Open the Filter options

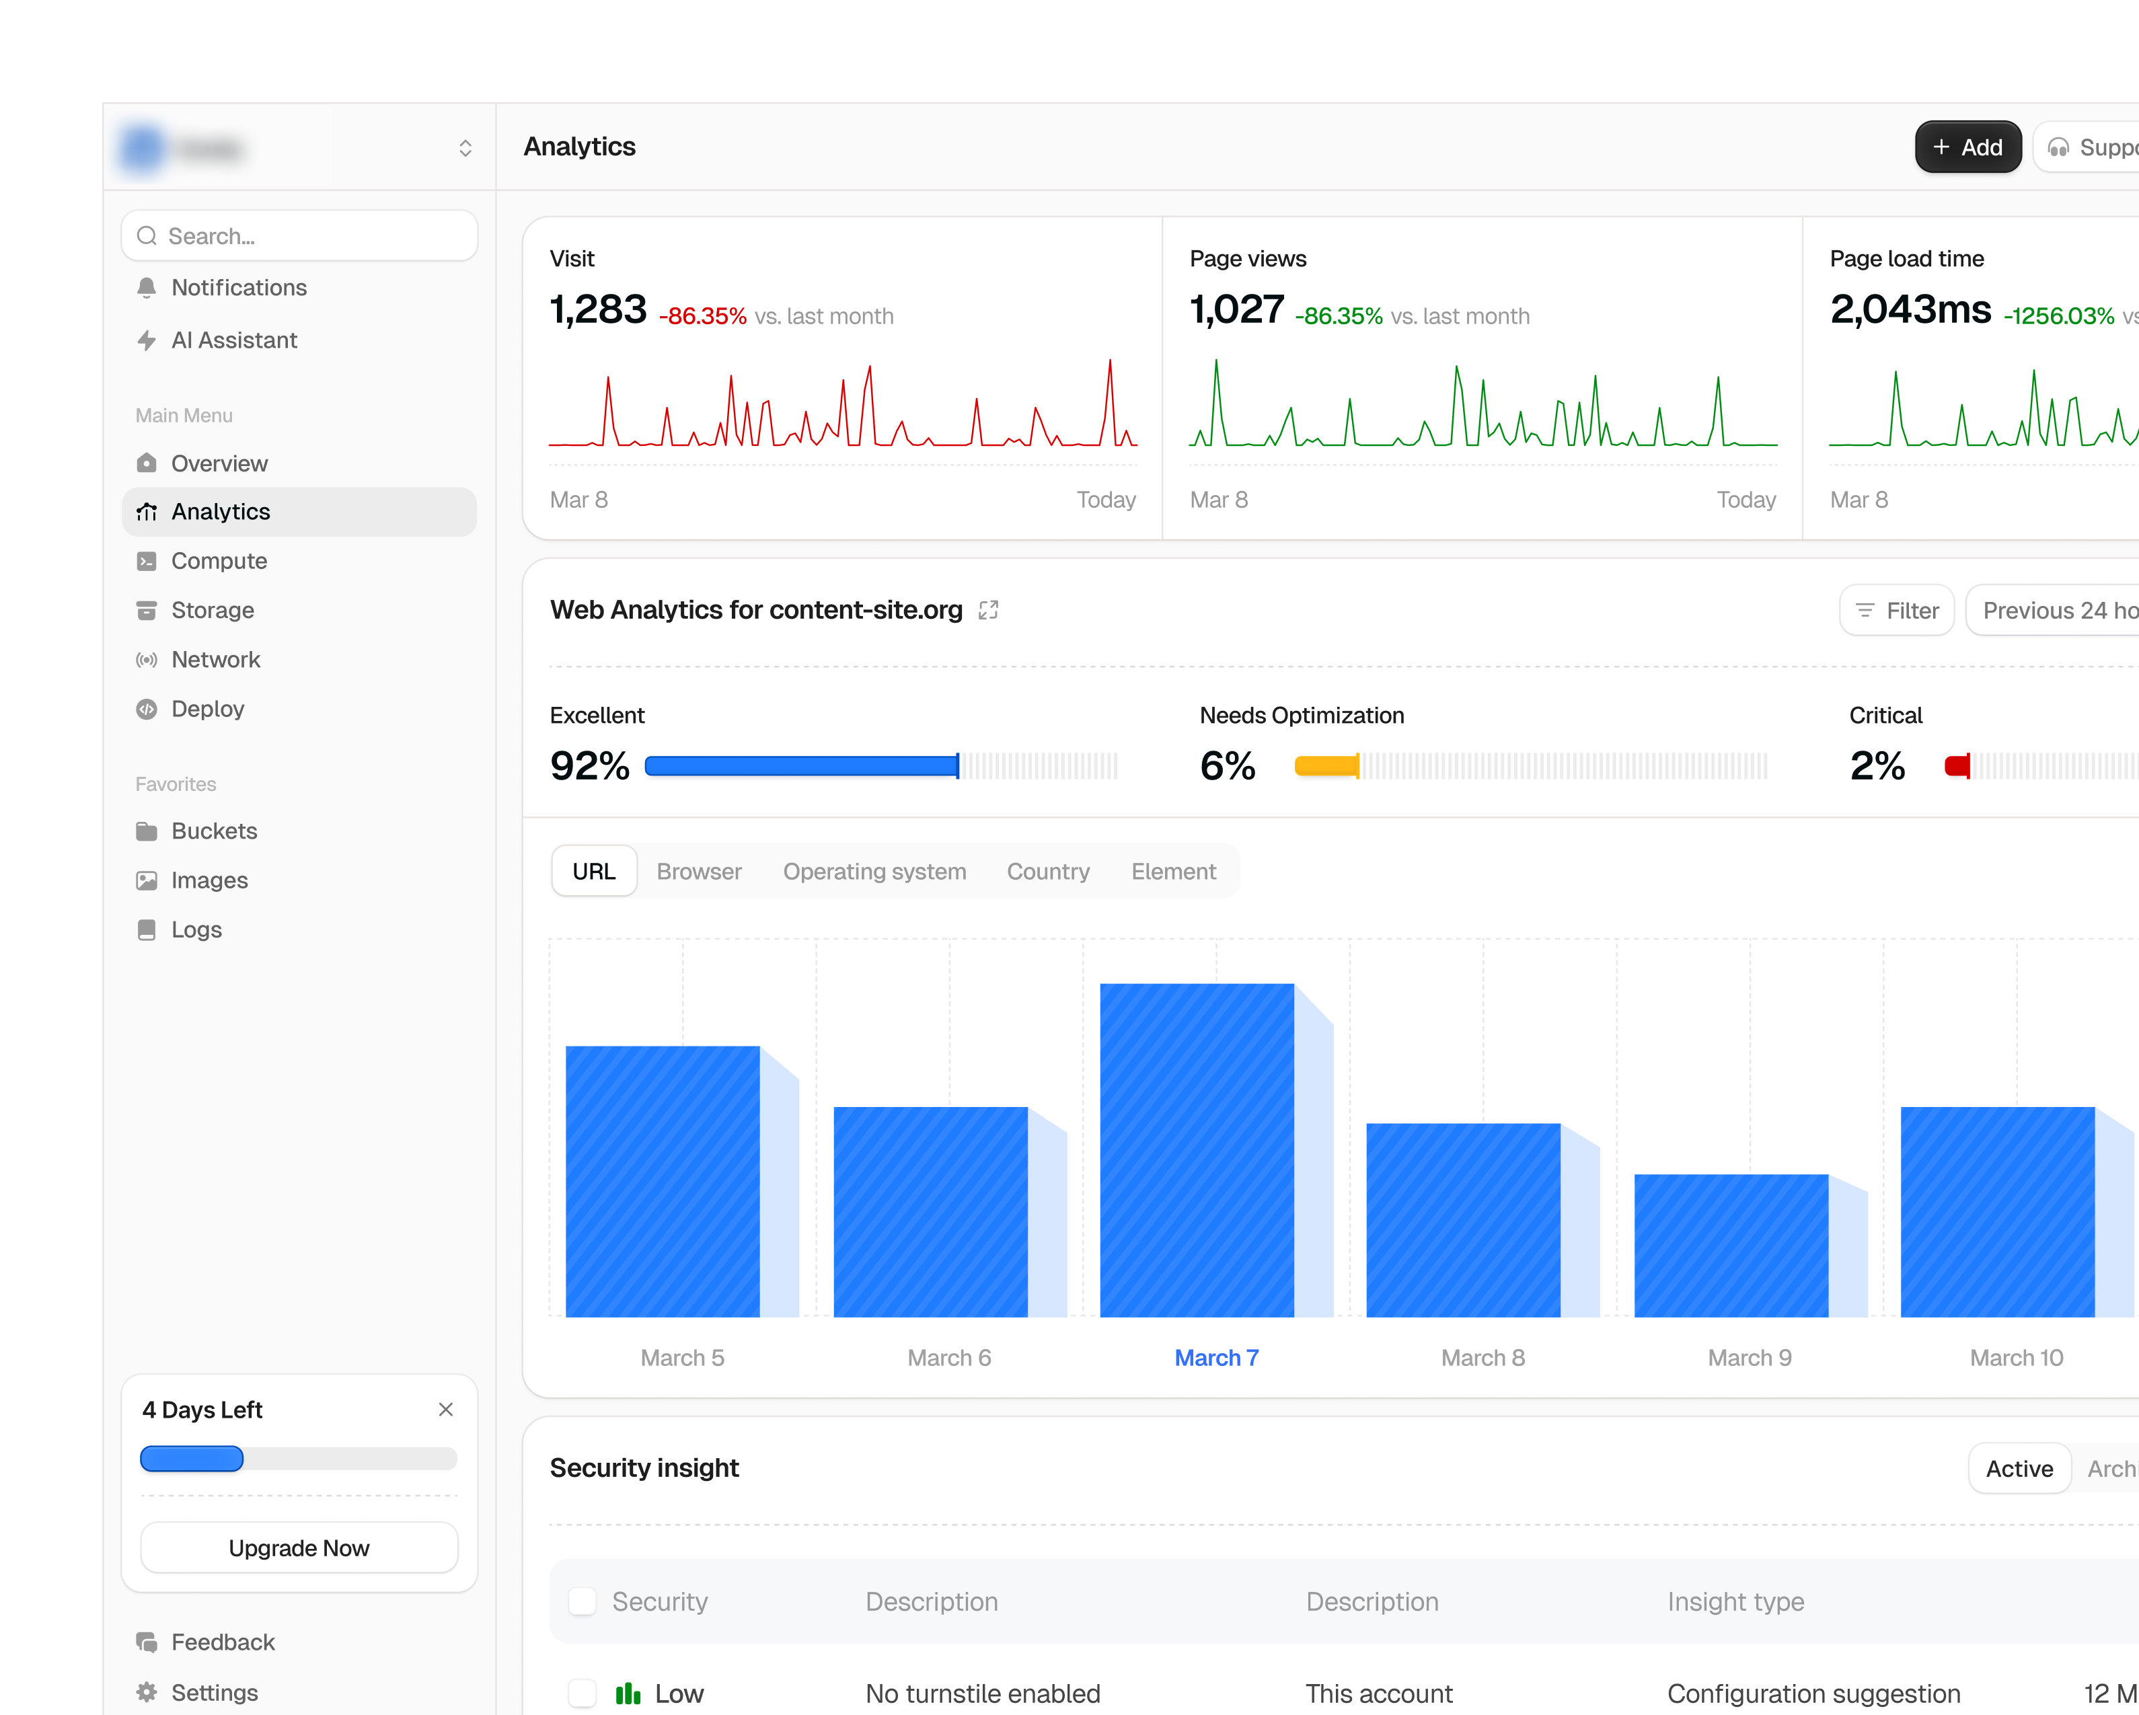[1897, 610]
